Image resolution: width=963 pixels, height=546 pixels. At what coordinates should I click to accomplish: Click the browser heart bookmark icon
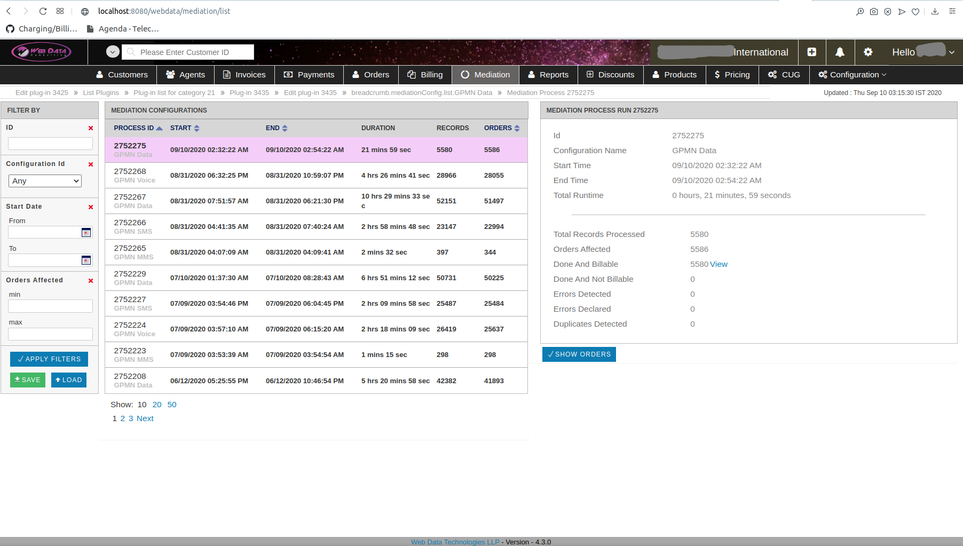(915, 11)
